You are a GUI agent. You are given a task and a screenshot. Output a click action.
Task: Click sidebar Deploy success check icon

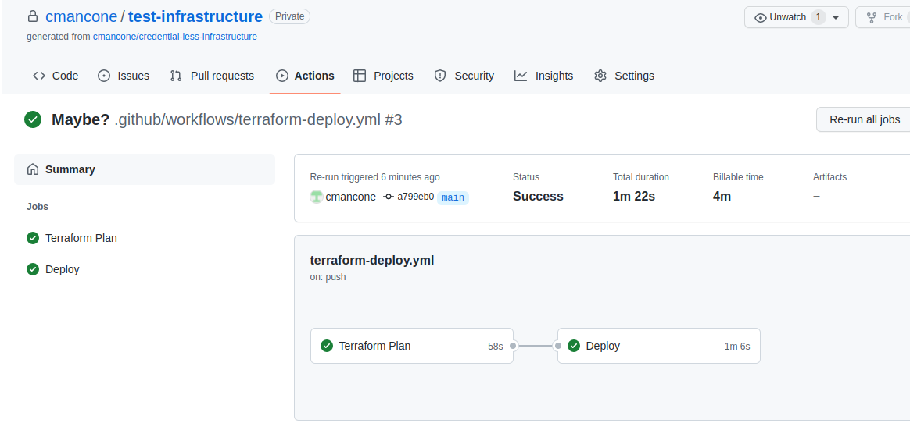[33, 269]
